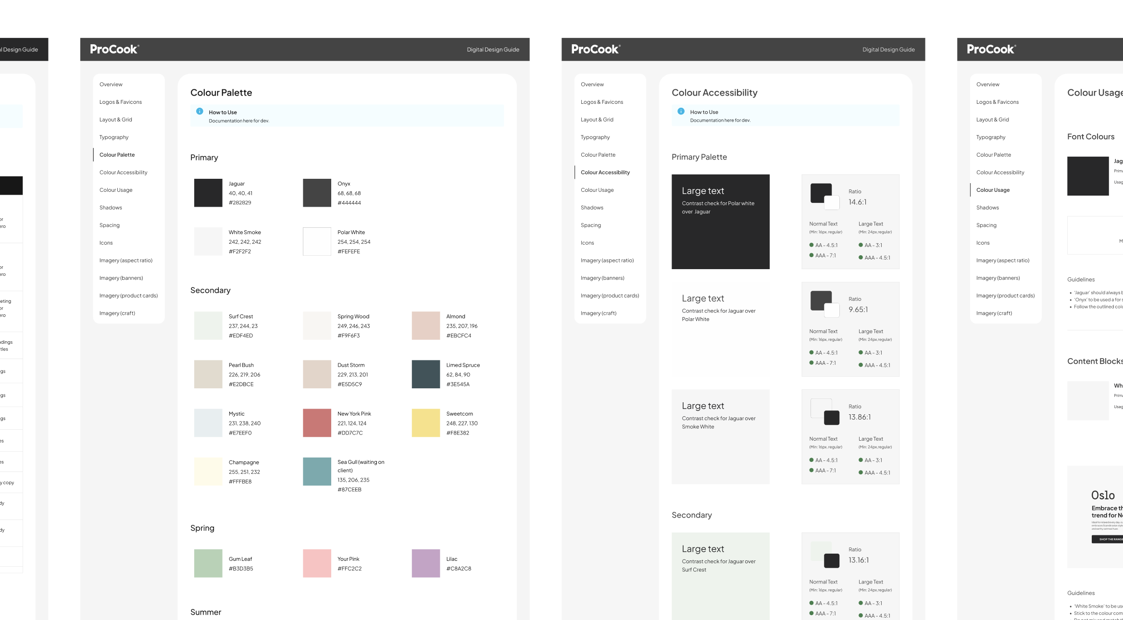
Task: Click contrast icon beside Ratio 13.86:1
Action: tap(825, 411)
